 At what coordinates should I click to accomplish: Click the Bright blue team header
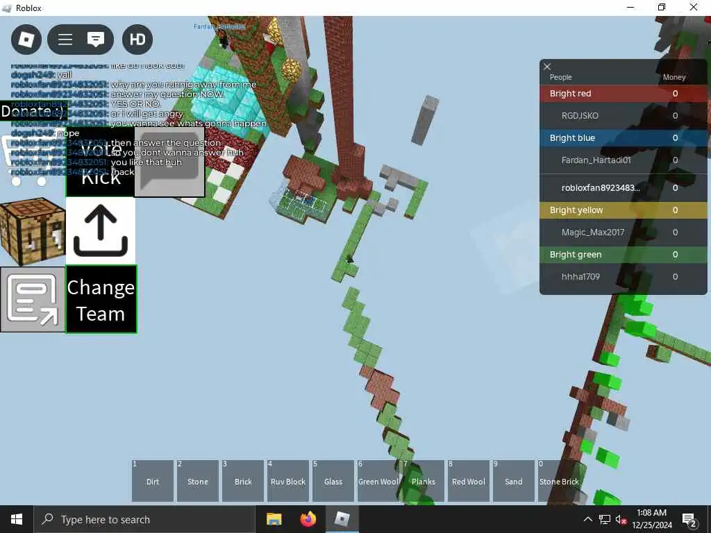tap(624, 138)
